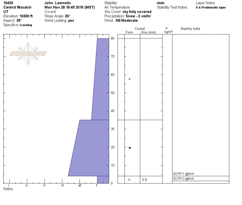Click the 1F hardness axis label
242x205 pixels.
tap(62, 186)
